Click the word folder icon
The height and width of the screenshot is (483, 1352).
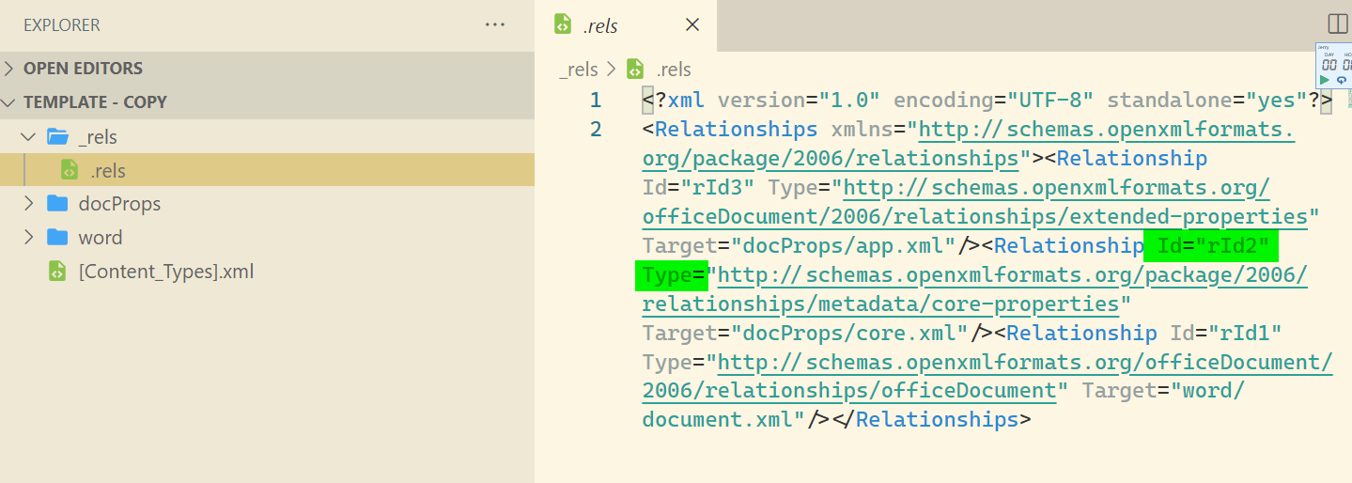pos(57,238)
